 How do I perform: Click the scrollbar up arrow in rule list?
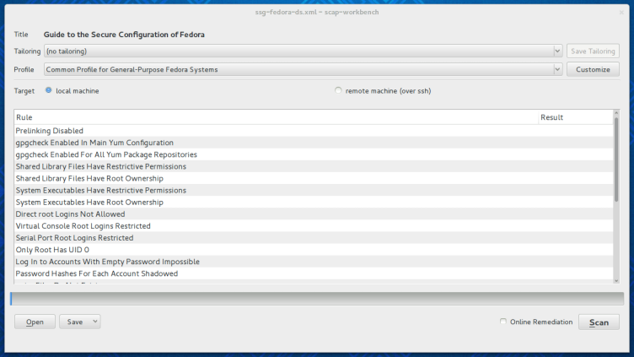tap(616, 113)
